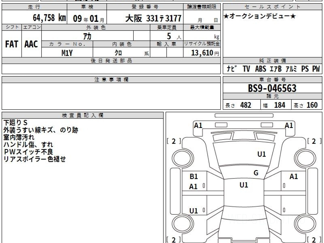Viewport: 324px width, 243px height.
Task: Select note 室内薄汚れ
Action: [19, 137]
